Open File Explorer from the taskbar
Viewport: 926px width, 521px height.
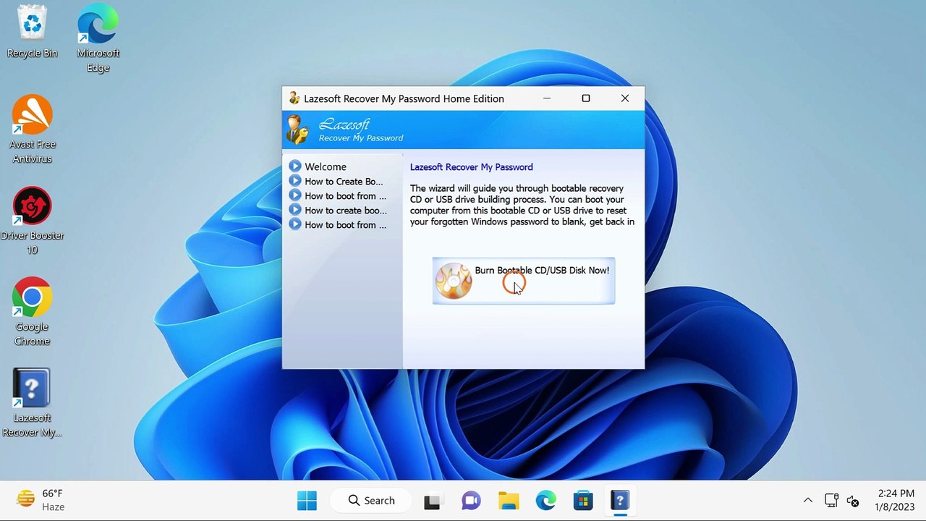pyautogui.click(x=509, y=500)
